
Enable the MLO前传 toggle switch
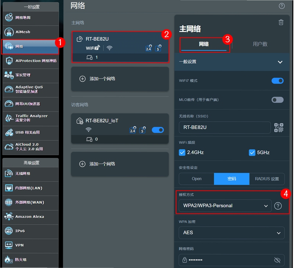point(277,100)
